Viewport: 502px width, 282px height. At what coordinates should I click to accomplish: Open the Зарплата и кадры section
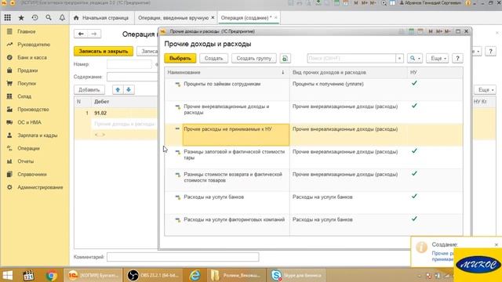[x=37, y=136]
